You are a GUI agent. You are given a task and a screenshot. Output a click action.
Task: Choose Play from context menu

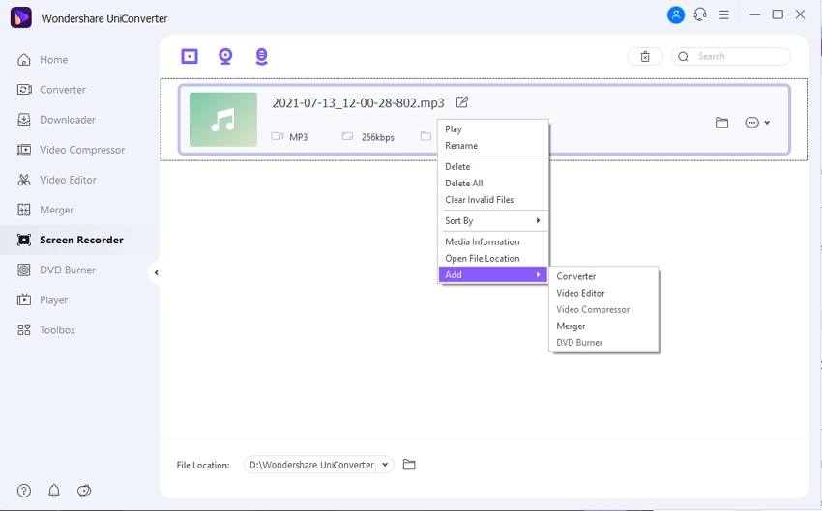tap(493, 128)
